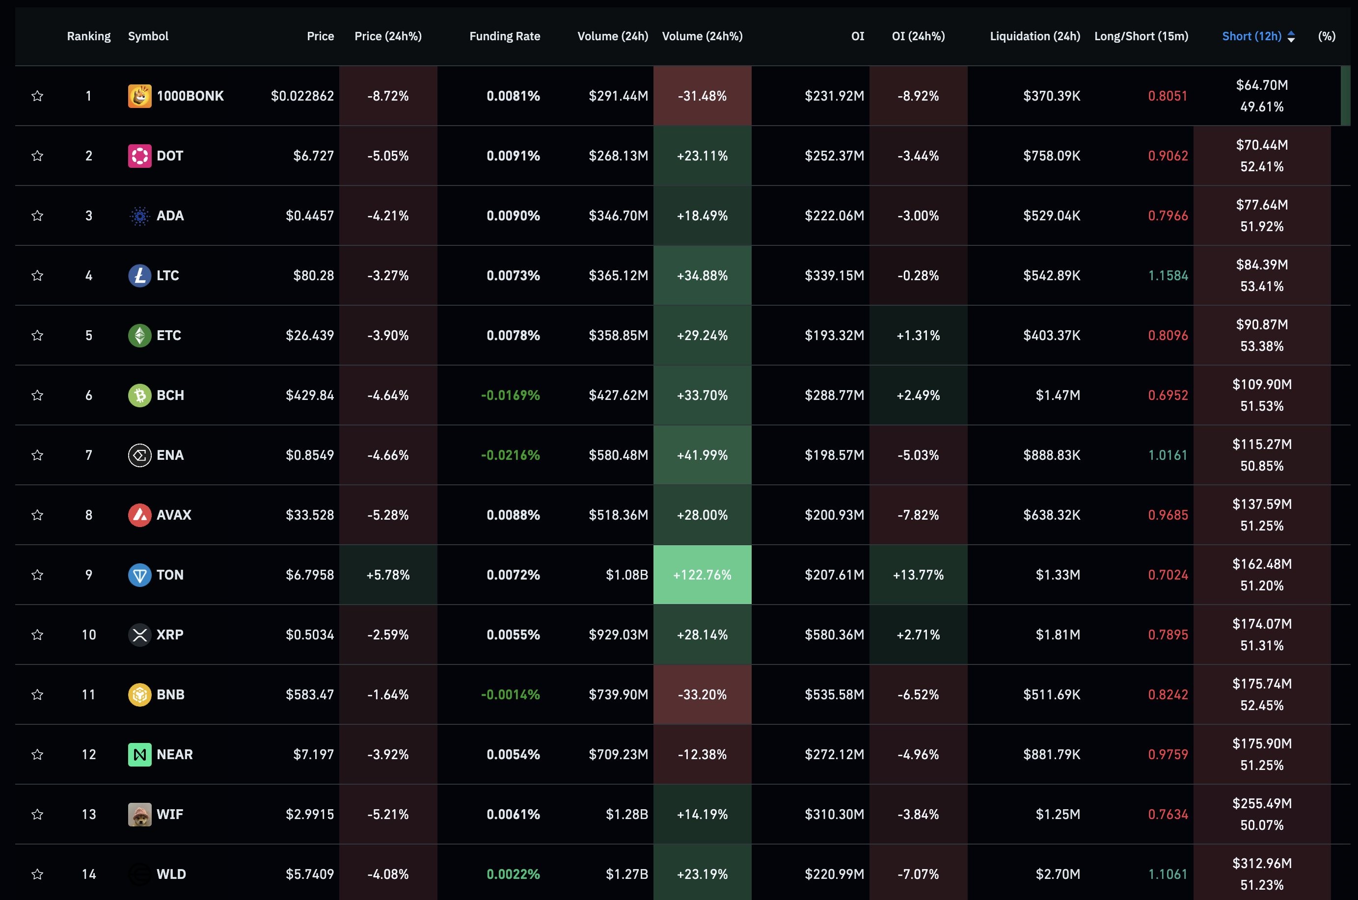
Task: Toggle favorite star for BCH
Action: coord(37,396)
